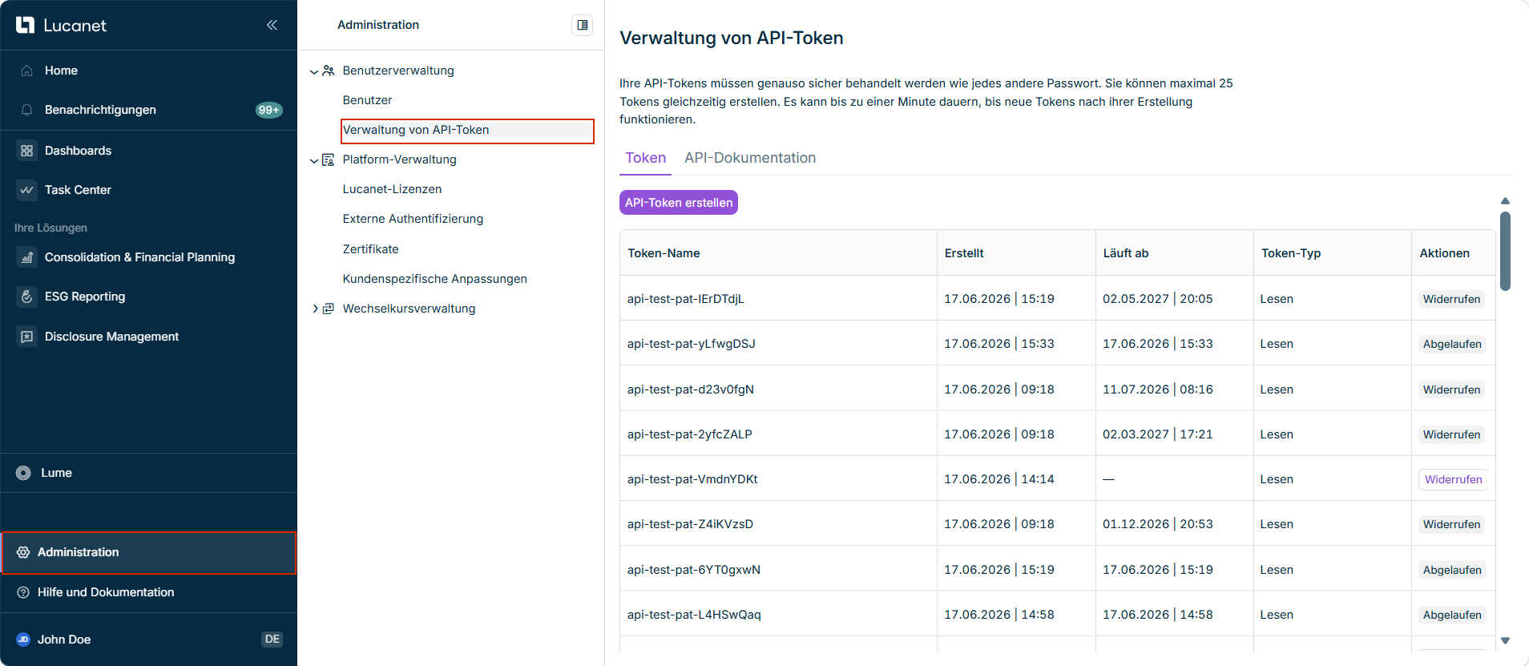Widerrufen token api-test-pat-VmdnYDKt

point(1453,479)
